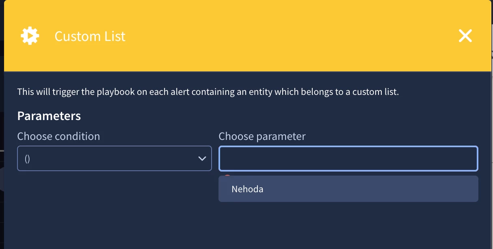The image size is (493, 249).
Task: Click the Parameters section heading
Action: (49, 116)
